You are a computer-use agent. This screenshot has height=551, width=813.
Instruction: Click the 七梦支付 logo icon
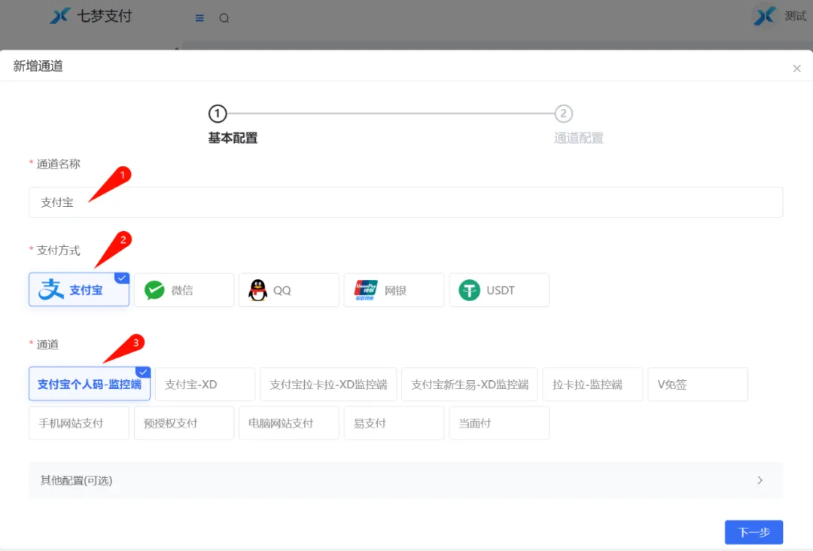click(60, 16)
